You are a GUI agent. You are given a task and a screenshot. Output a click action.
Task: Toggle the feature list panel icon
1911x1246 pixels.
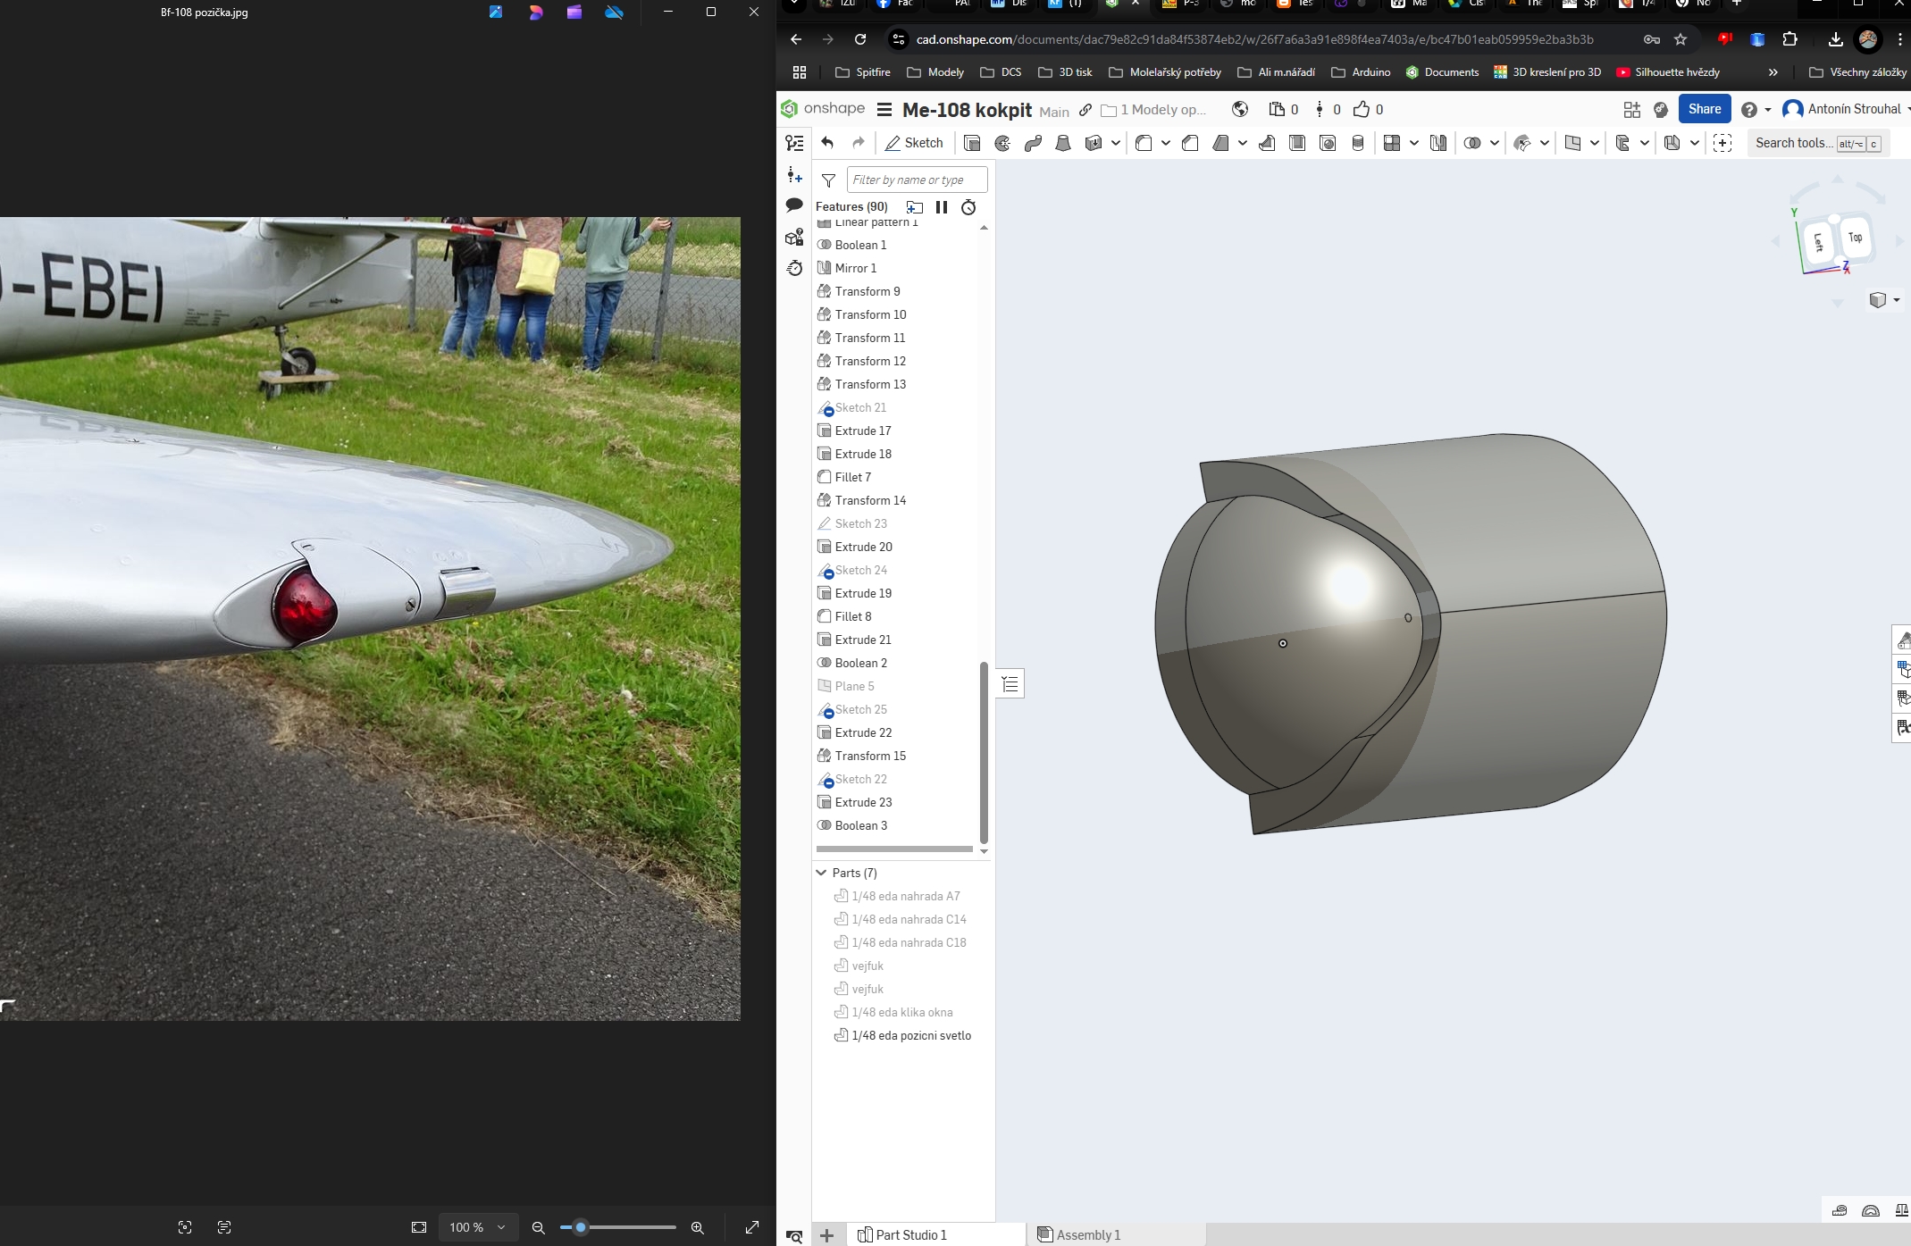pyautogui.click(x=794, y=143)
